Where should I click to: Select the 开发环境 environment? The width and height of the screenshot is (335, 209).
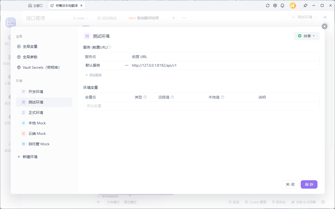(44, 92)
